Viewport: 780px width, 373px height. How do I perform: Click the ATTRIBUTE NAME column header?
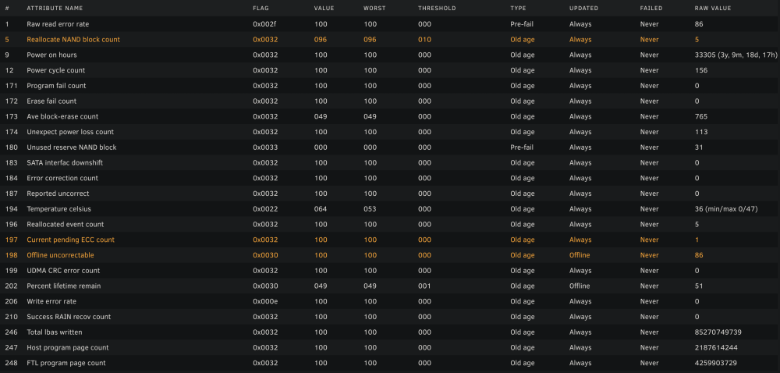pos(55,8)
